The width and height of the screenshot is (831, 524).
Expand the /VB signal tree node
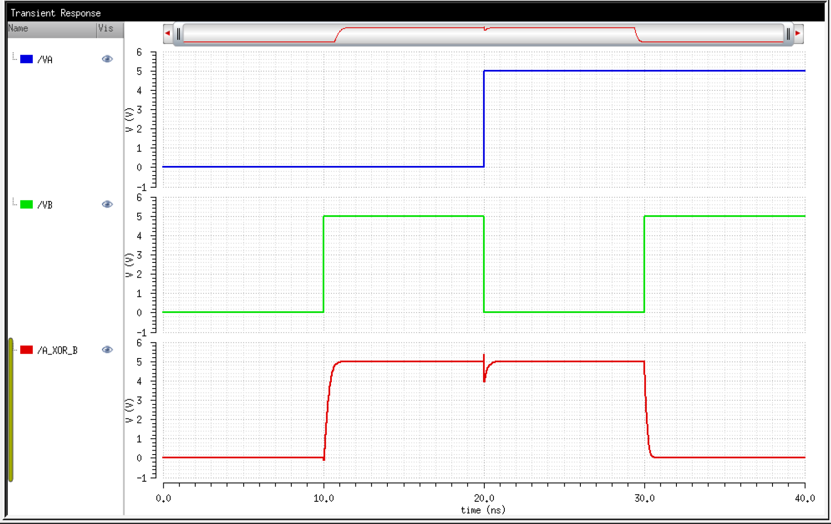click(x=14, y=202)
